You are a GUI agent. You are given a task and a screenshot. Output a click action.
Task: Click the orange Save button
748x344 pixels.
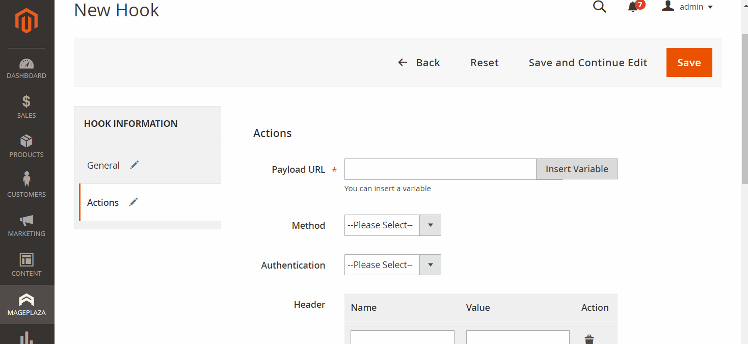point(689,63)
